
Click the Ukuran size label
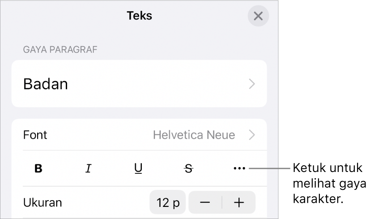point(43,203)
